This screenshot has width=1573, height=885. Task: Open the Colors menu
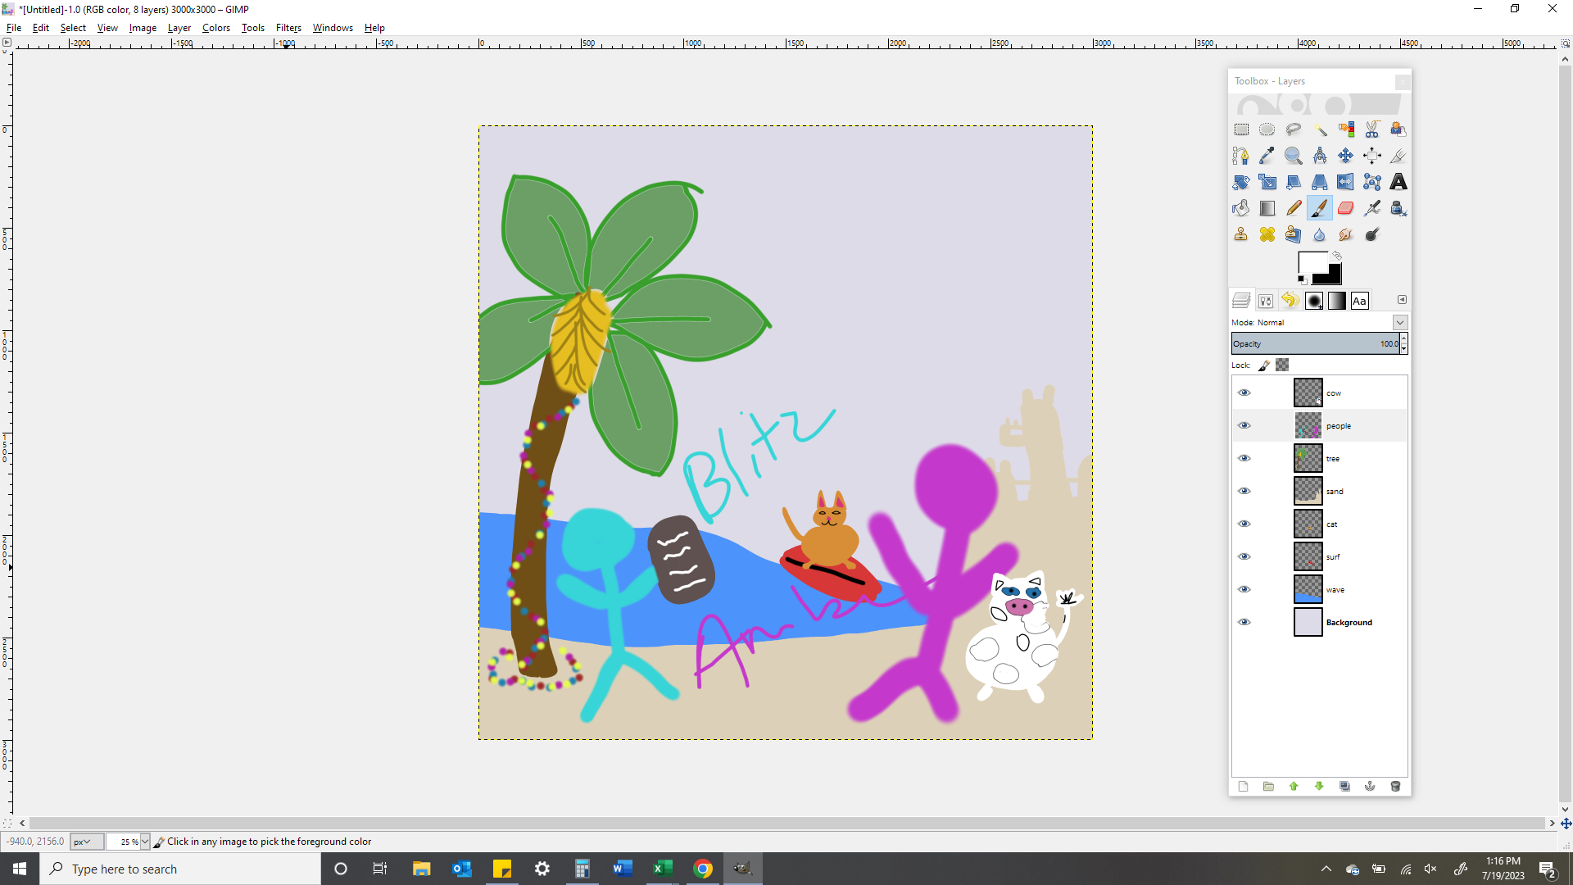pyautogui.click(x=216, y=27)
